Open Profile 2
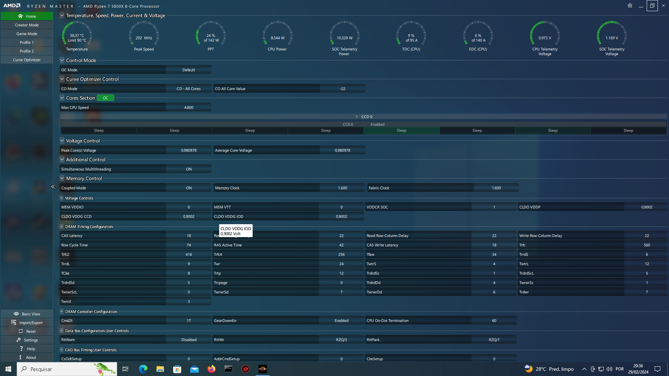The image size is (669, 376). (x=26, y=51)
